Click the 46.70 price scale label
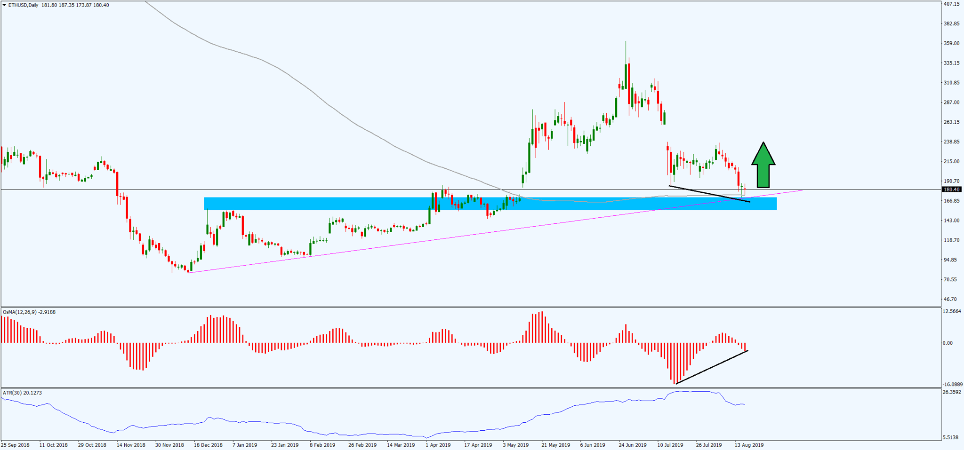964x450 pixels. tap(950, 299)
